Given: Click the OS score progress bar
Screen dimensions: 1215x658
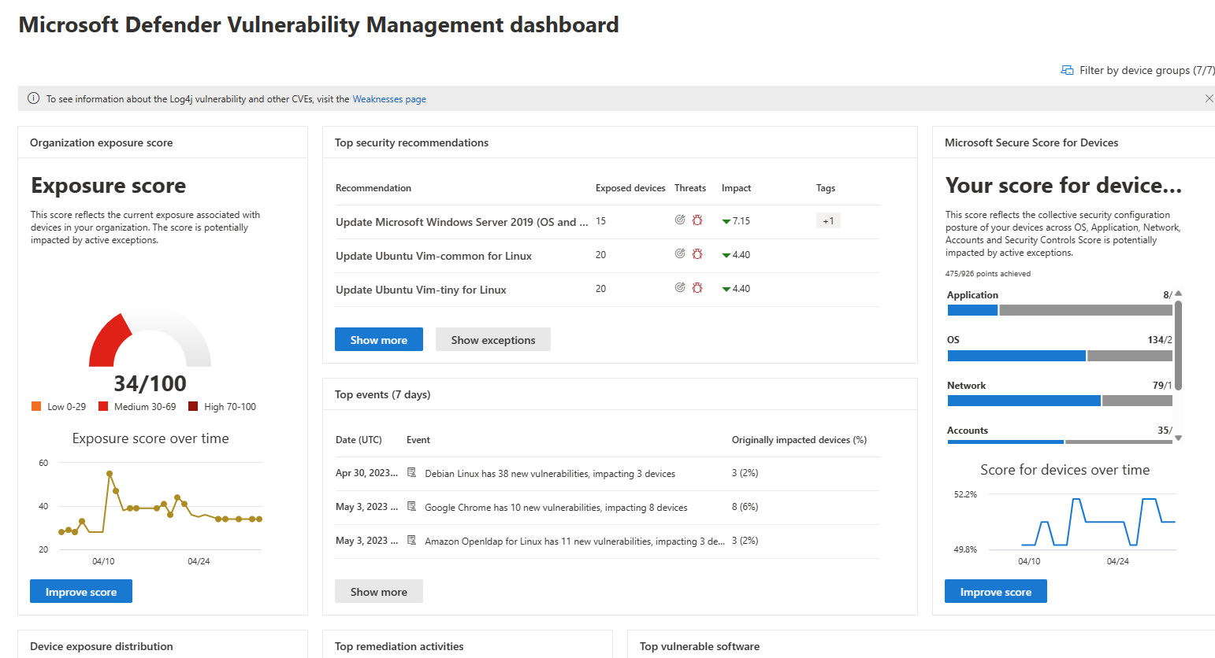Looking at the screenshot, I should [1060, 356].
